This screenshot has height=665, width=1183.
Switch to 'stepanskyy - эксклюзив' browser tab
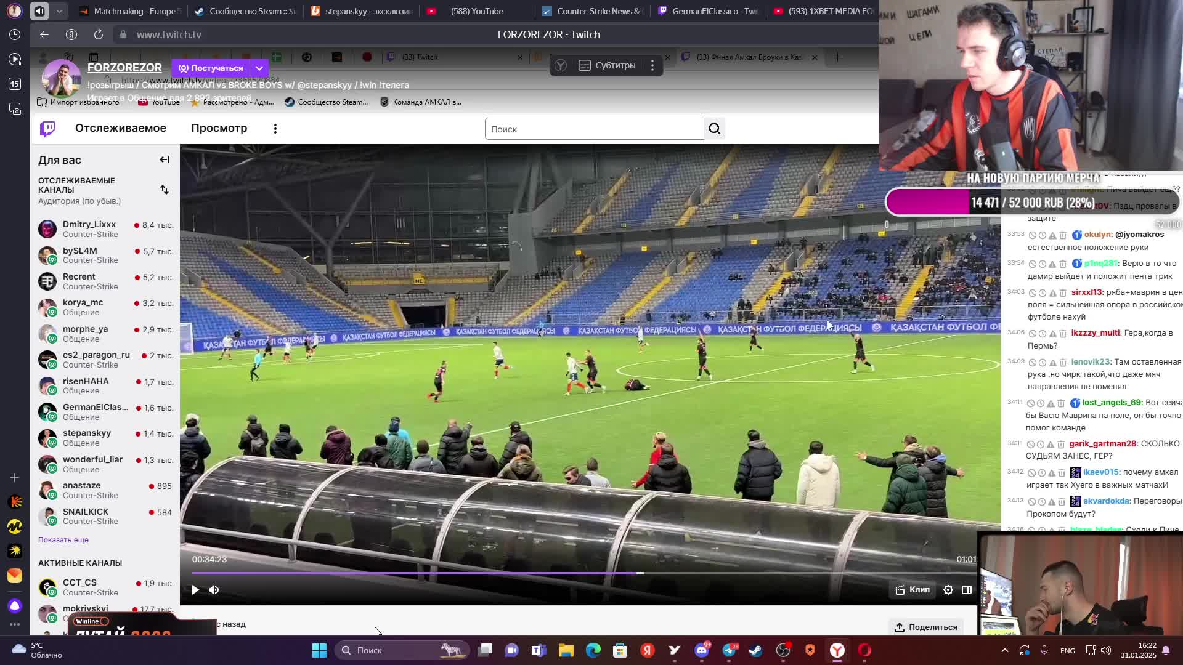362,11
